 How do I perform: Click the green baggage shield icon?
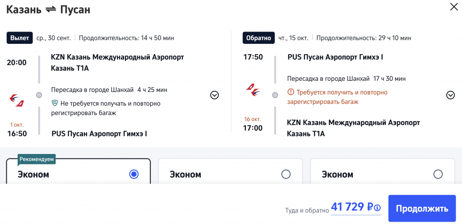pos(55,103)
